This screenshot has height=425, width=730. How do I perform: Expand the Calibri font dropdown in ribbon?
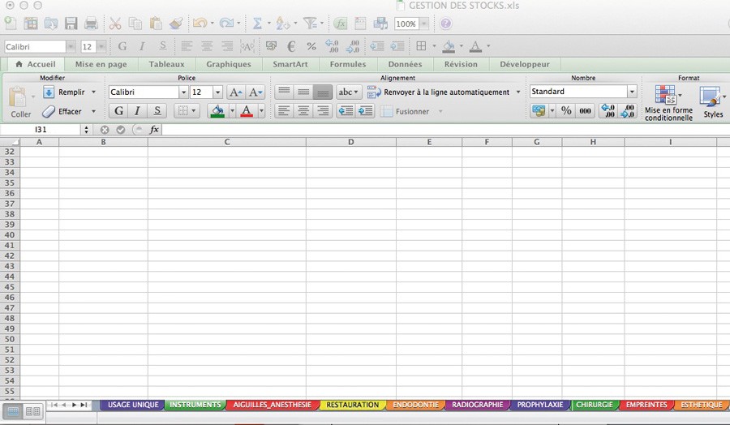(183, 92)
